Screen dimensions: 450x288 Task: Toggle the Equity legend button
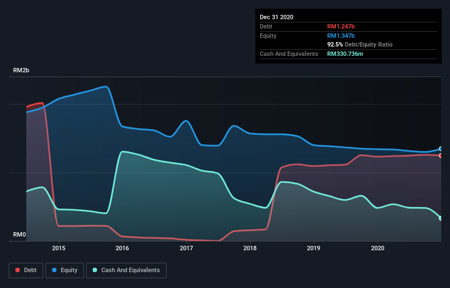(x=65, y=270)
